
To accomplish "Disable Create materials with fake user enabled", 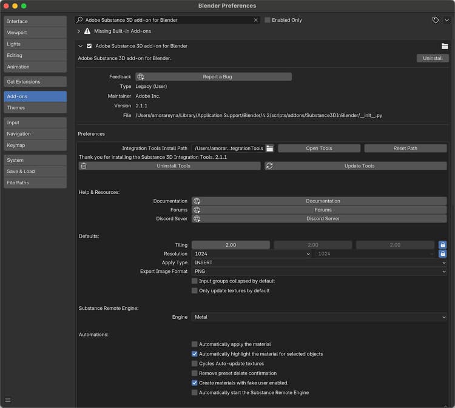I will (x=194, y=383).
